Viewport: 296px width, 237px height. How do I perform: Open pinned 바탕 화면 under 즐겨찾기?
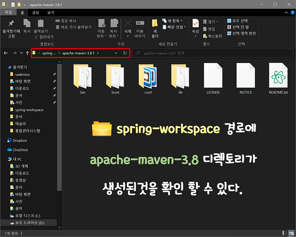click(20, 81)
